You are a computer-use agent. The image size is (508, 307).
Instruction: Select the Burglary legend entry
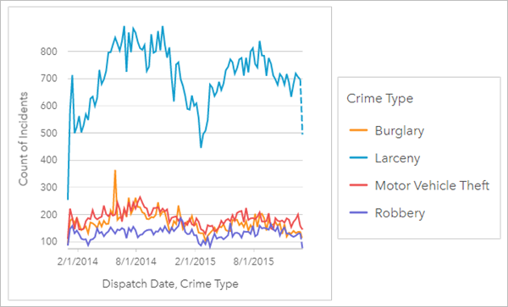tap(387, 131)
